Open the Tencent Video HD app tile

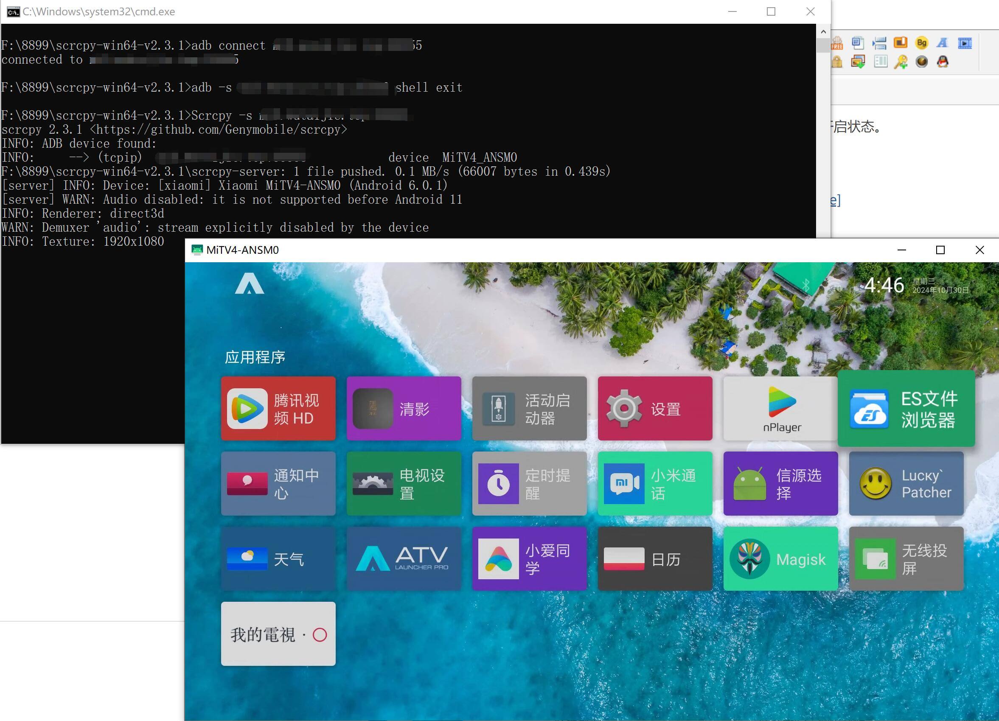278,408
